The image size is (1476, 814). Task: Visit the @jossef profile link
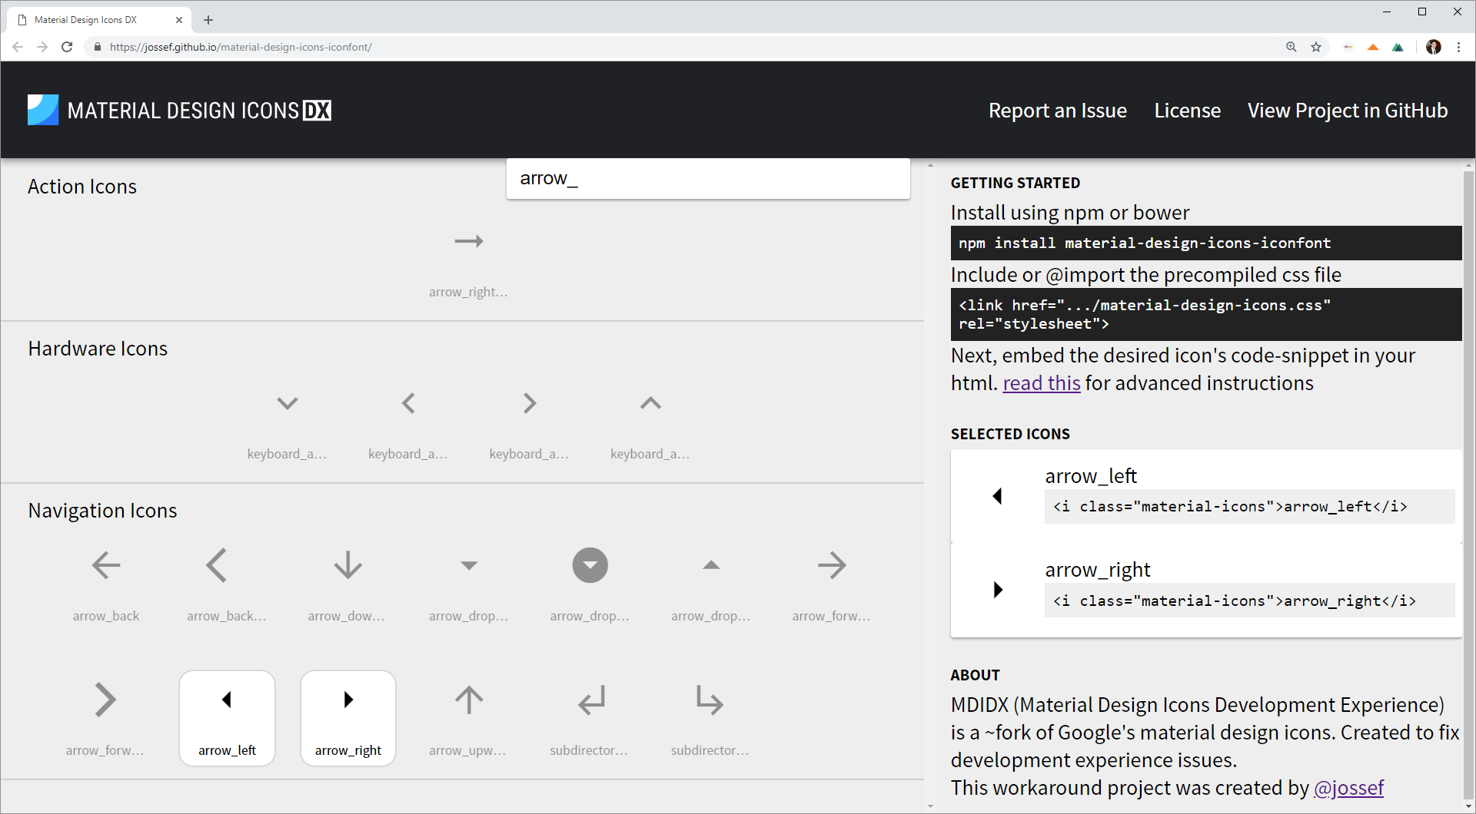[1348, 788]
